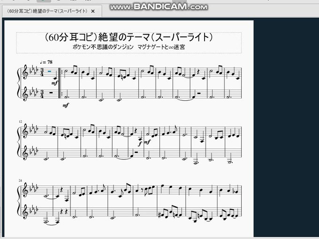The width and height of the screenshot is (319, 239).
Task: Select the mf dynamic below the first system's lower staff
Action: coord(66,105)
